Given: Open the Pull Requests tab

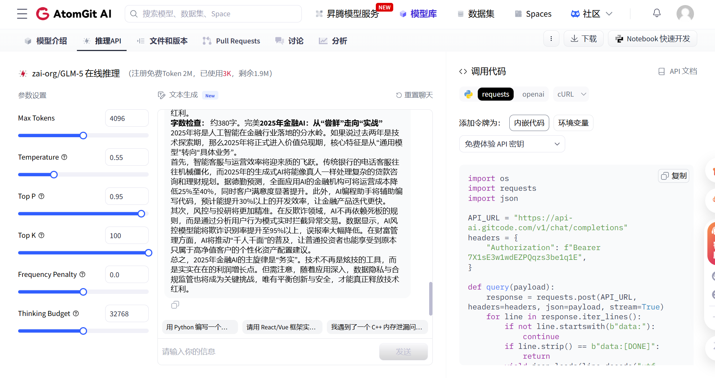Looking at the screenshot, I should (231, 41).
